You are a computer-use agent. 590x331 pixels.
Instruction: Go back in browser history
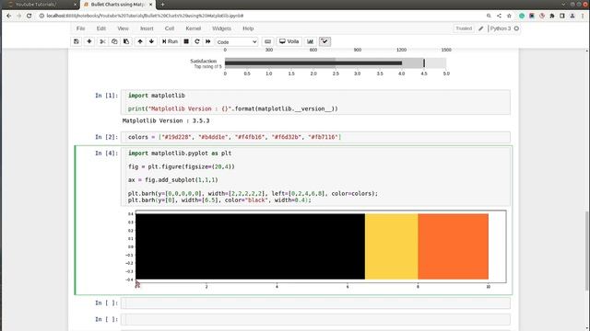9,16
